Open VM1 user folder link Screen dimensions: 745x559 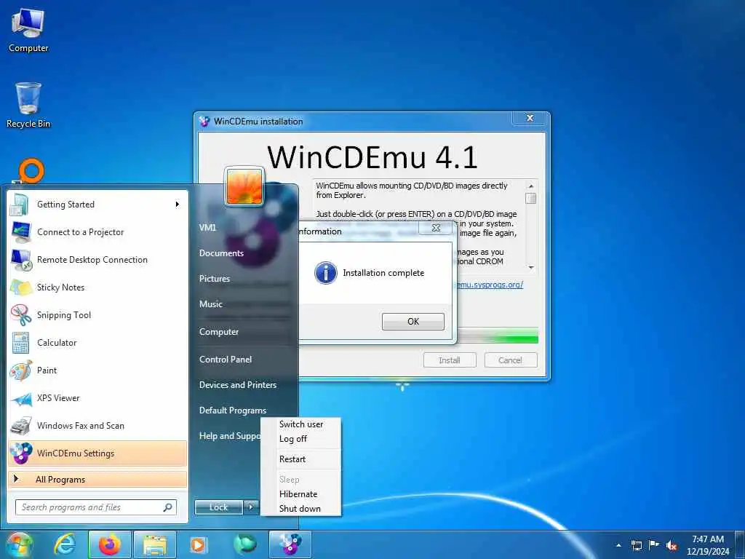tap(207, 228)
